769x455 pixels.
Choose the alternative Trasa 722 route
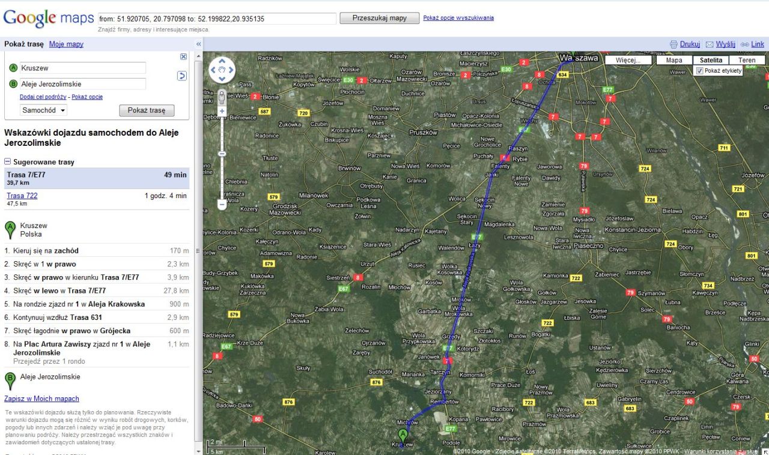tap(22, 196)
